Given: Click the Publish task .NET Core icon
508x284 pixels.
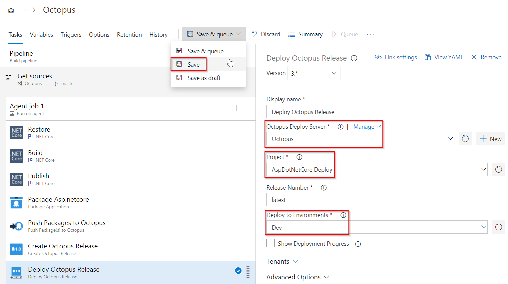Looking at the screenshot, I should [16, 179].
